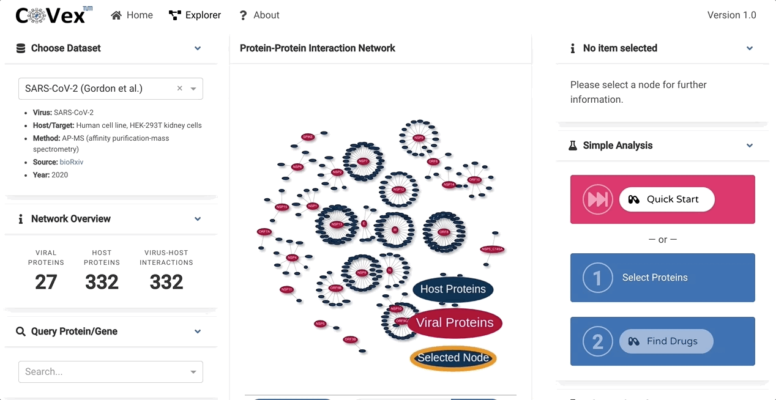Open the About menu item
776x400 pixels.
tap(259, 15)
